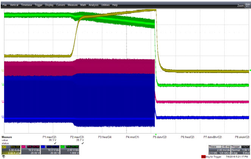251x159 pixels.
Task: Expand the Measure menu
Action: point(73,5)
